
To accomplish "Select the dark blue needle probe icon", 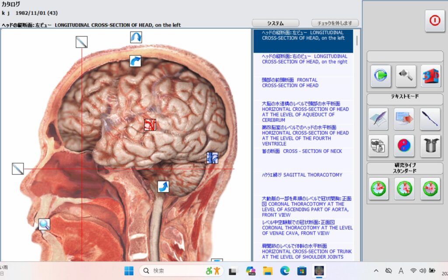I will point(430,119).
